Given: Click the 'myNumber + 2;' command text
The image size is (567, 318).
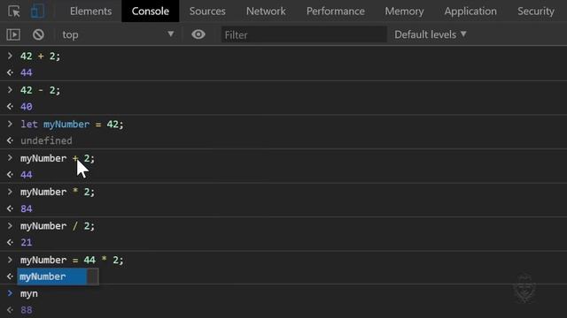Looking at the screenshot, I should click(58, 158).
